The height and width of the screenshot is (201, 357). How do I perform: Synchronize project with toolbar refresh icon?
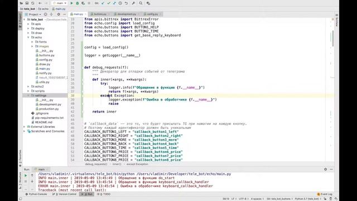click(x=33, y=3)
